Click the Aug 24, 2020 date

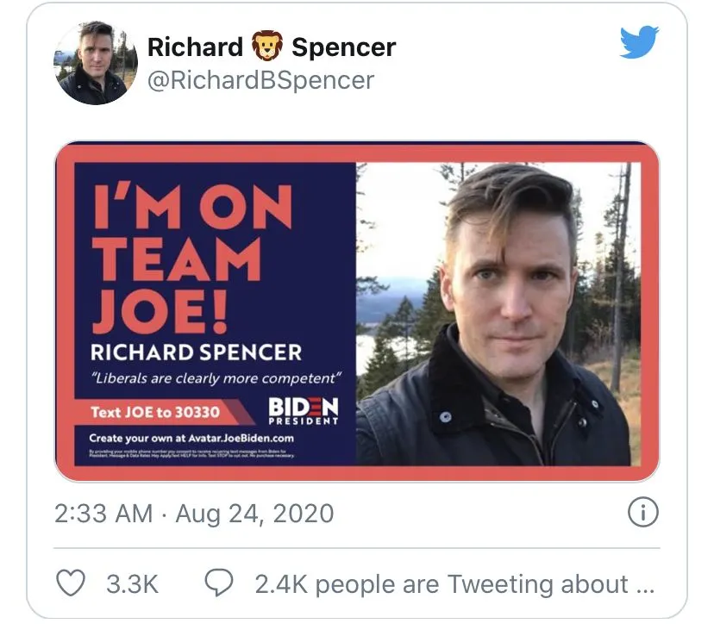[x=254, y=514]
